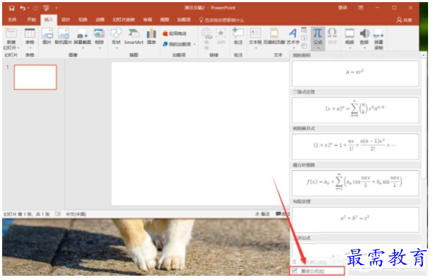This screenshot has width=433, height=280.
Task: Insert a Chart (图表)
Action: [x=151, y=36]
